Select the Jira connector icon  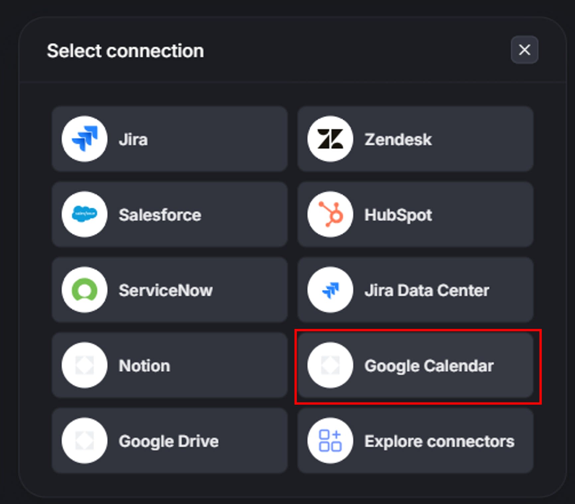click(x=84, y=139)
